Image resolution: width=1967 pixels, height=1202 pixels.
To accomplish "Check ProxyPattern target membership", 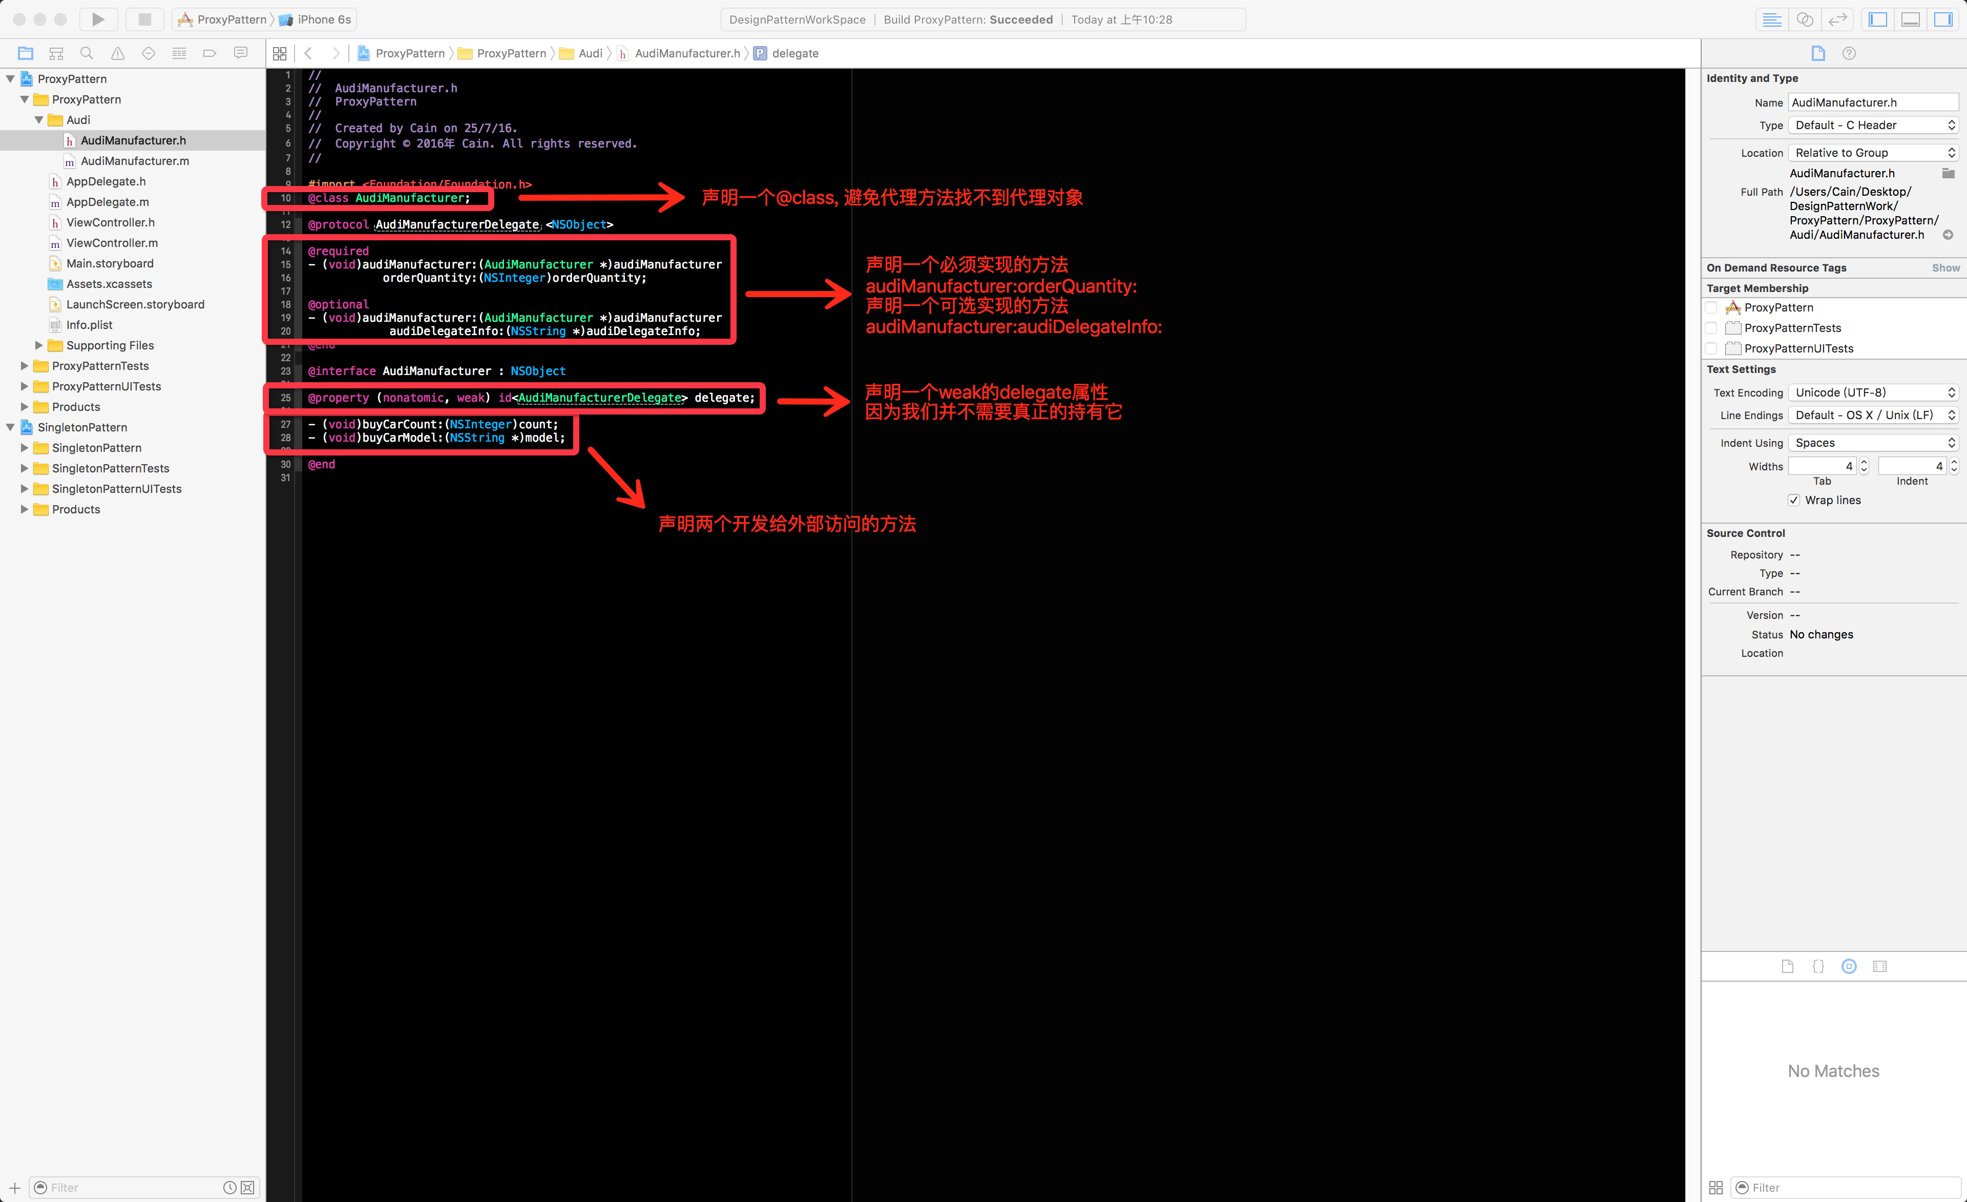I will 1711,307.
